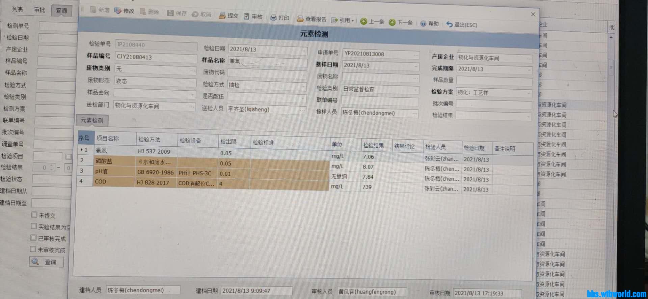Select the 元素检测 tab above the table

pos(92,120)
